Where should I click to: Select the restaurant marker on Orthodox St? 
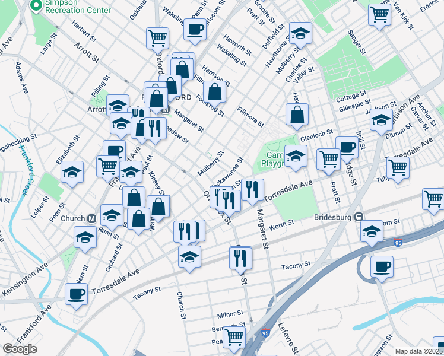(x=229, y=201)
